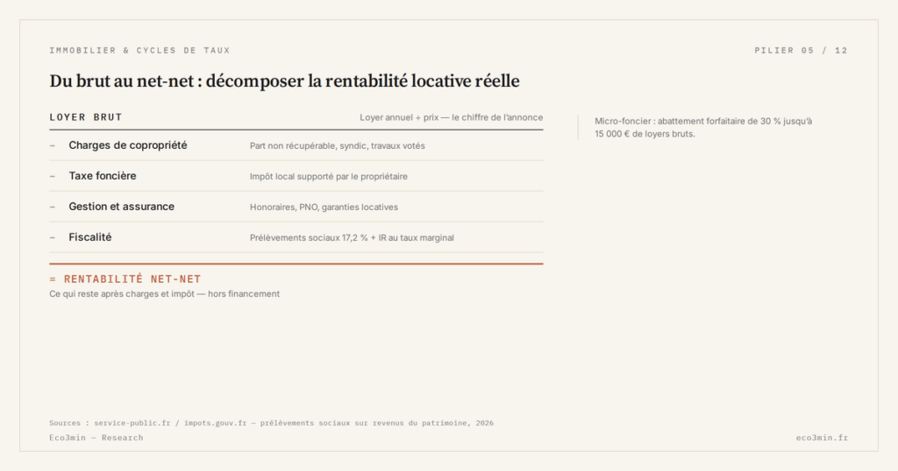Click the Eco3min — Research footer label

[96, 438]
